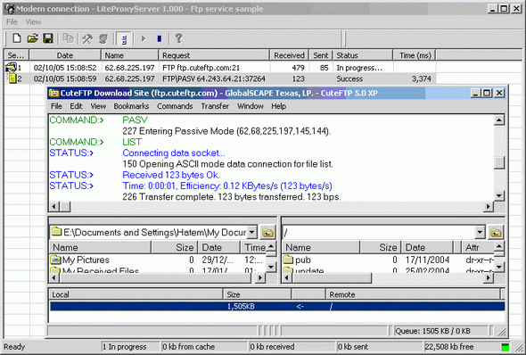Open File menu of LiteProxyServer
The height and width of the screenshot is (355, 526).
point(12,22)
